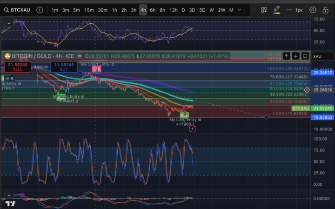Switch to 30m timeframe
The height and width of the screenshot is (209, 335).
pyautogui.click(x=102, y=10)
